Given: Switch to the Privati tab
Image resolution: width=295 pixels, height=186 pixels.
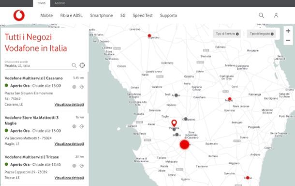Looking at the screenshot, I should coord(42,3).
